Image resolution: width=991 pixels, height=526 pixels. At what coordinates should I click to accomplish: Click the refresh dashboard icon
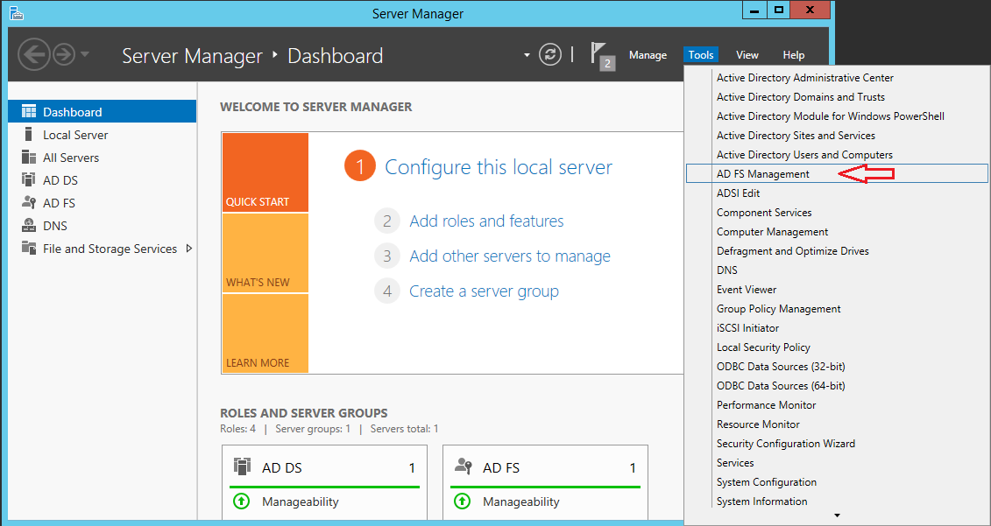[550, 54]
